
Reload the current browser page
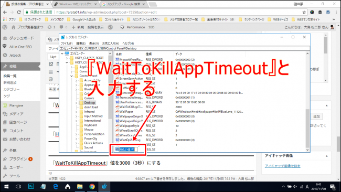19,12
